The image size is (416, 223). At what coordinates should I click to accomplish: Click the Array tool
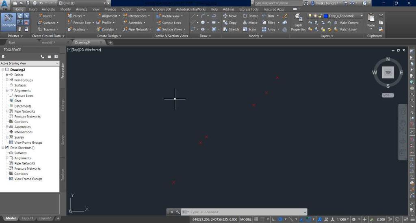tap(269, 29)
